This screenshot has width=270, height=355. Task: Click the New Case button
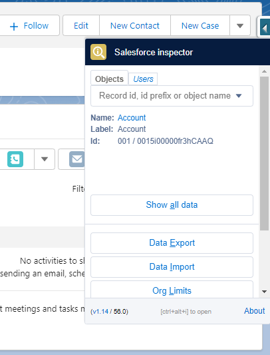click(x=200, y=25)
